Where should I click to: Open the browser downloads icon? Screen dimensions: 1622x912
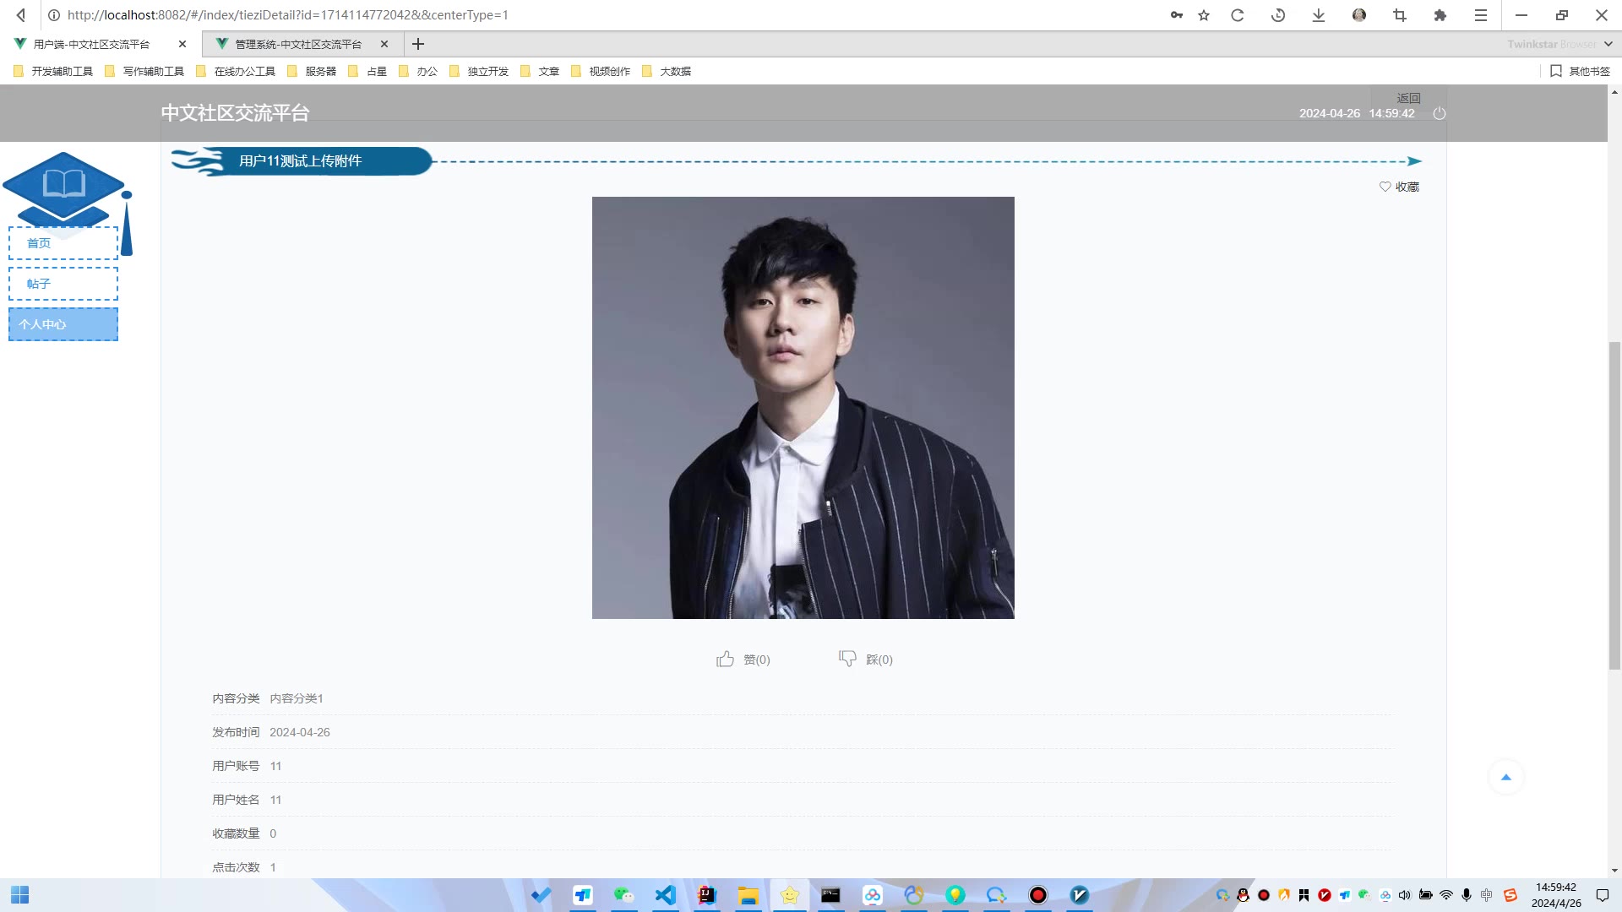1318,15
